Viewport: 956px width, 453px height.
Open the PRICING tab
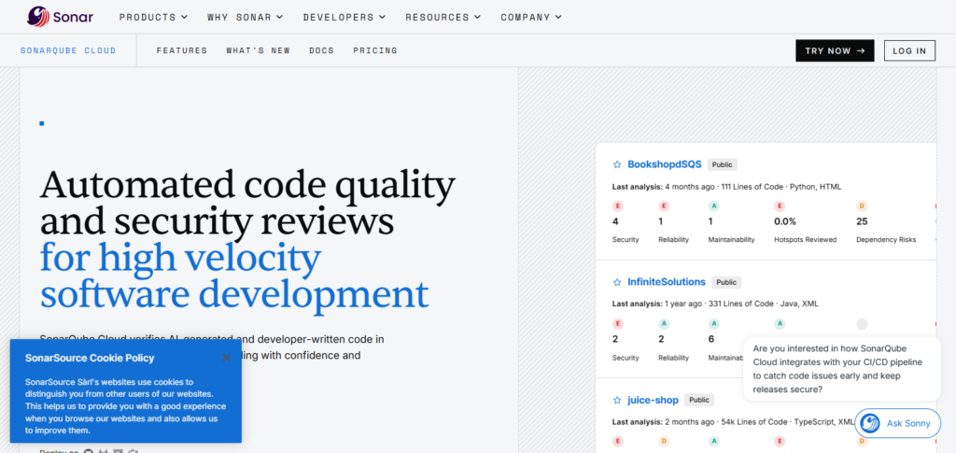tap(375, 50)
